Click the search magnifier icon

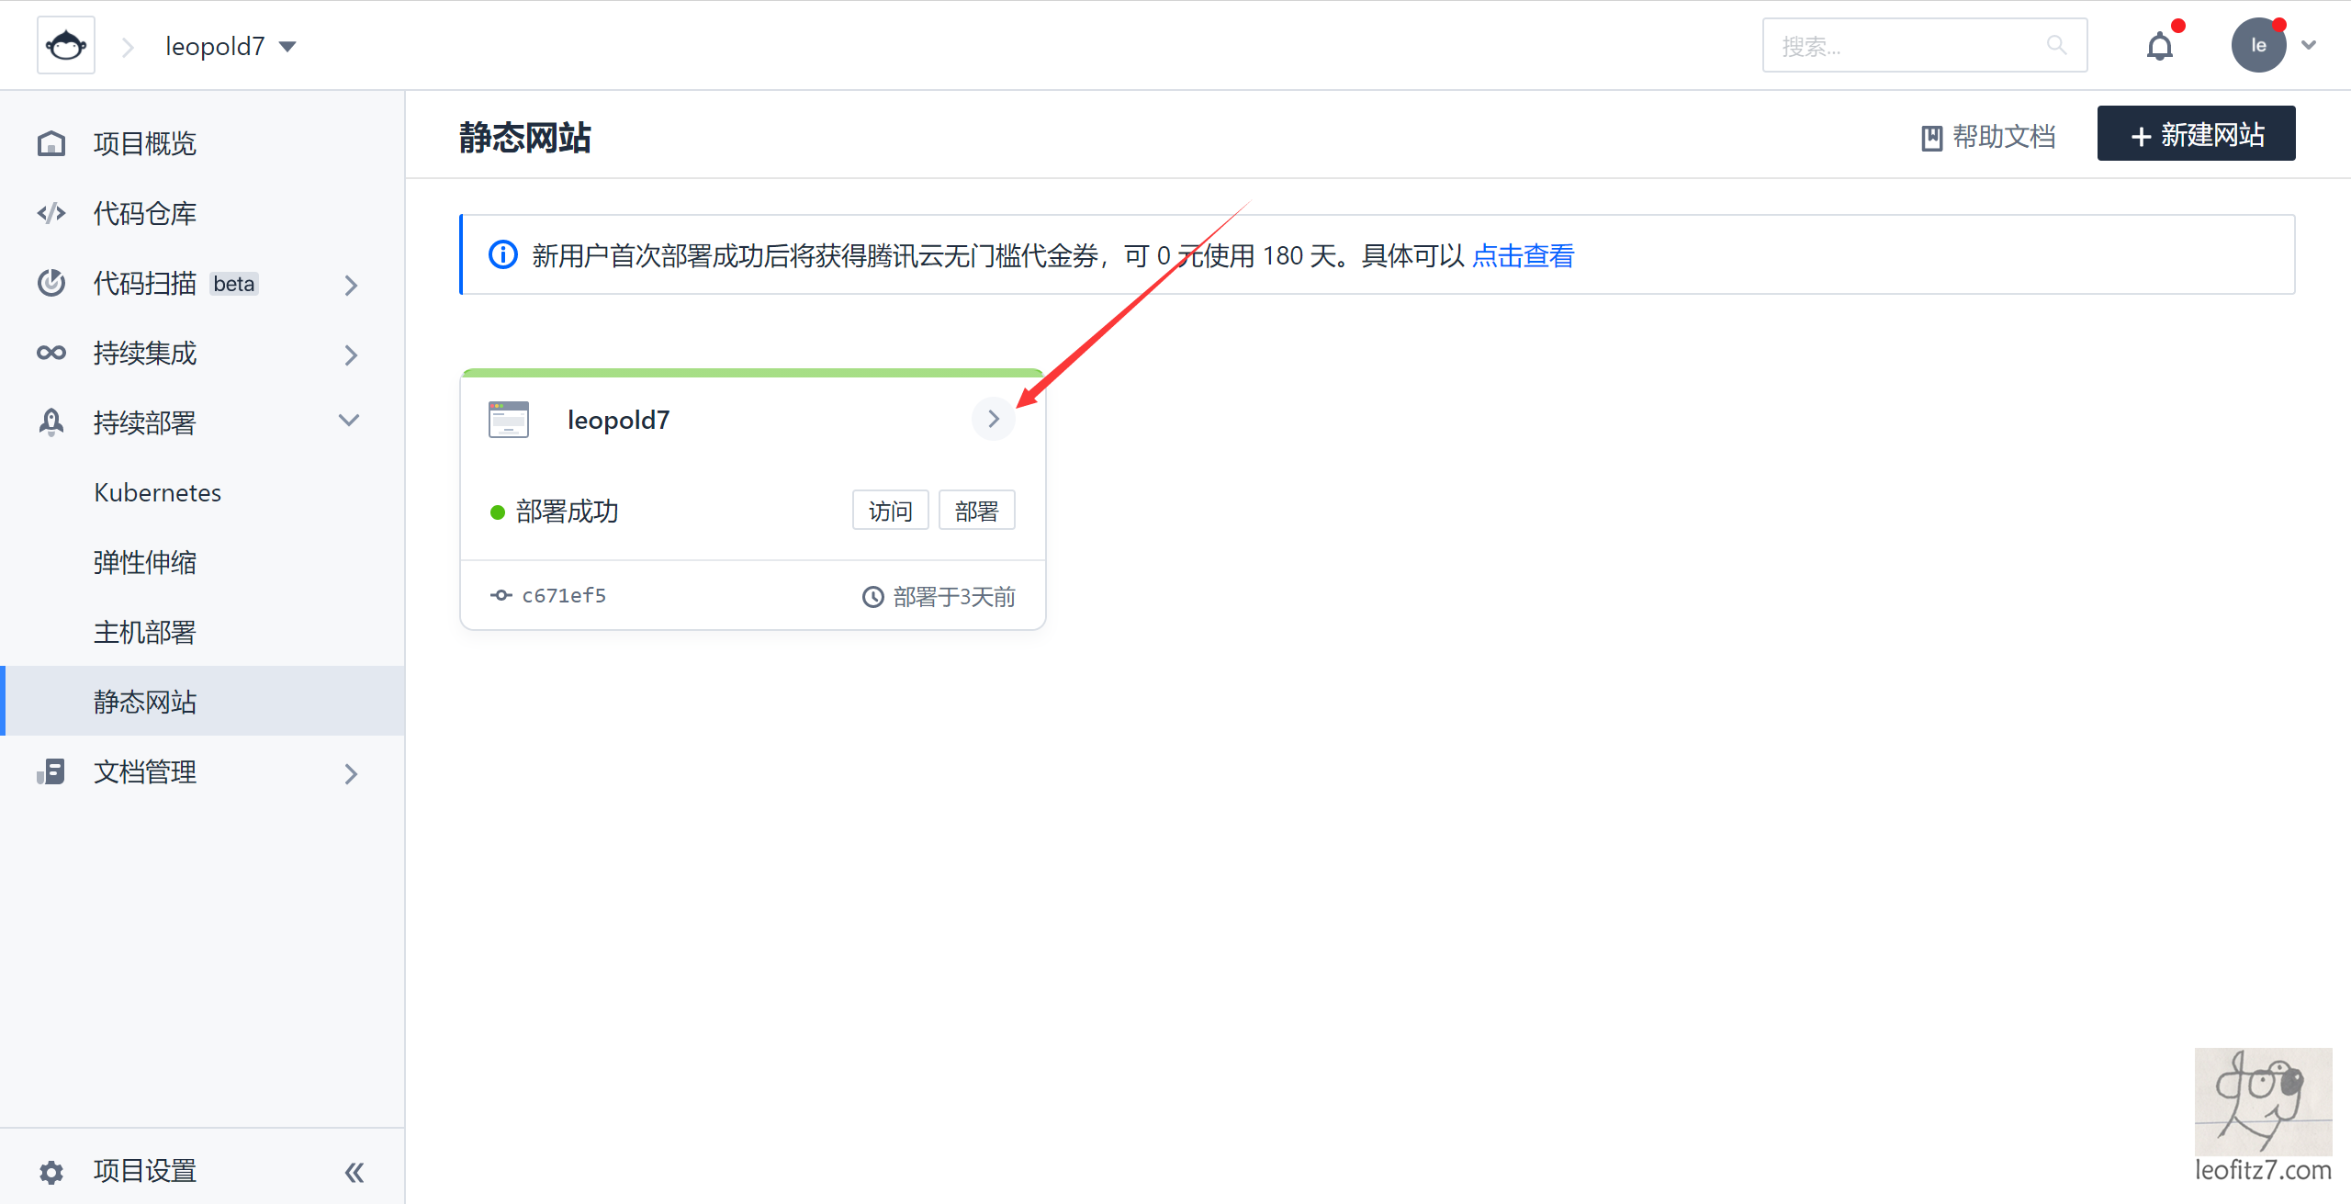coord(2056,44)
